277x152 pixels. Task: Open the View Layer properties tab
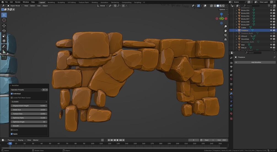tap(231, 71)
